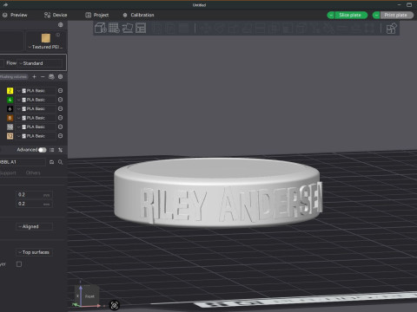Click the yellow filament 2 color swatch

[10, 91]
